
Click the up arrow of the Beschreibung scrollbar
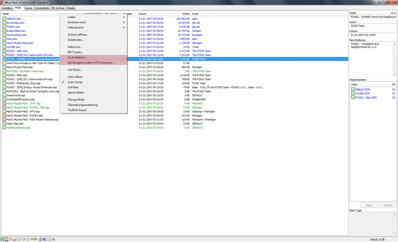pyautogui.click(x=394, y=44)
